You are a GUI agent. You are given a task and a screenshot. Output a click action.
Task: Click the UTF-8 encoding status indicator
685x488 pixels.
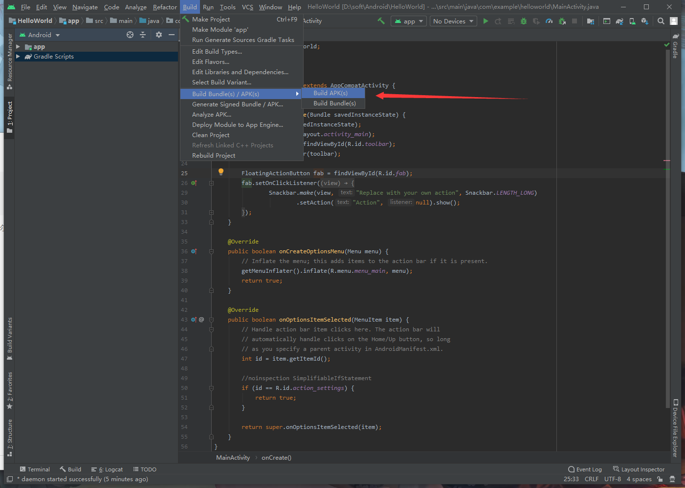(x=612, y=479)
